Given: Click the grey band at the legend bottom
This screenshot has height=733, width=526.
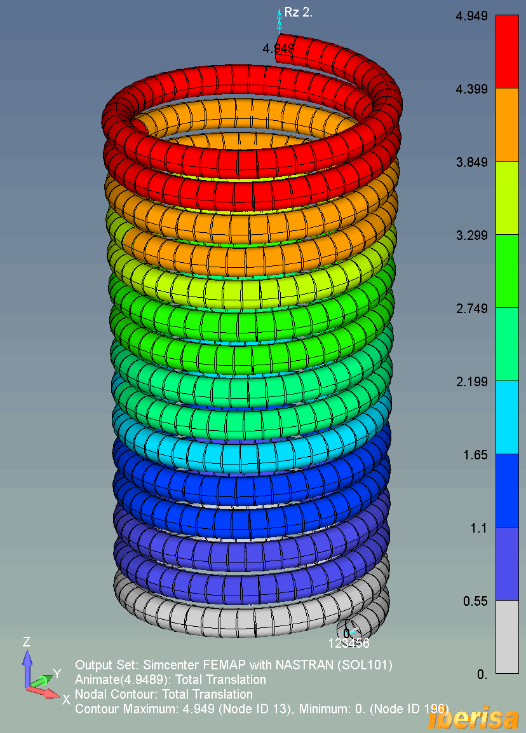Looking at the screenshot, I should (x=507, y=637).
